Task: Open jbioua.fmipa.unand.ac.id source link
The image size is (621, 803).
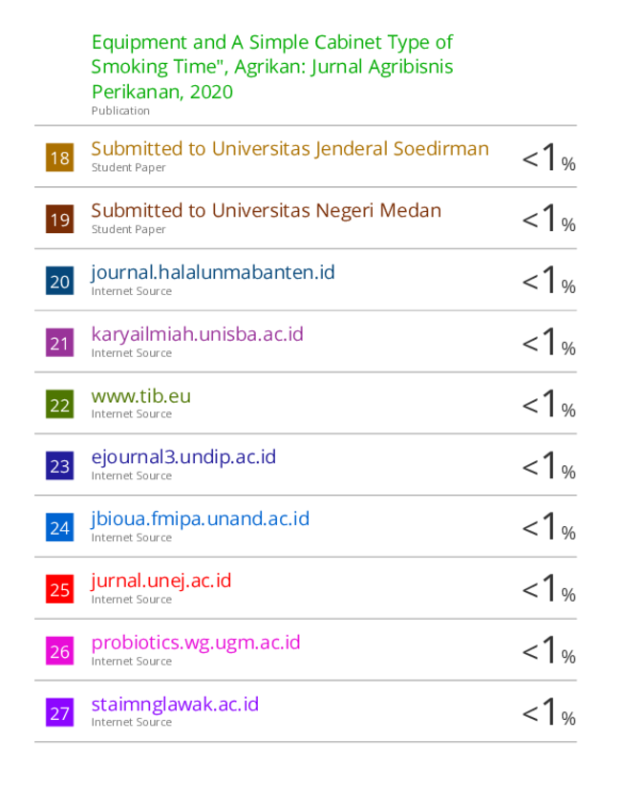Action: click(201, 518)
